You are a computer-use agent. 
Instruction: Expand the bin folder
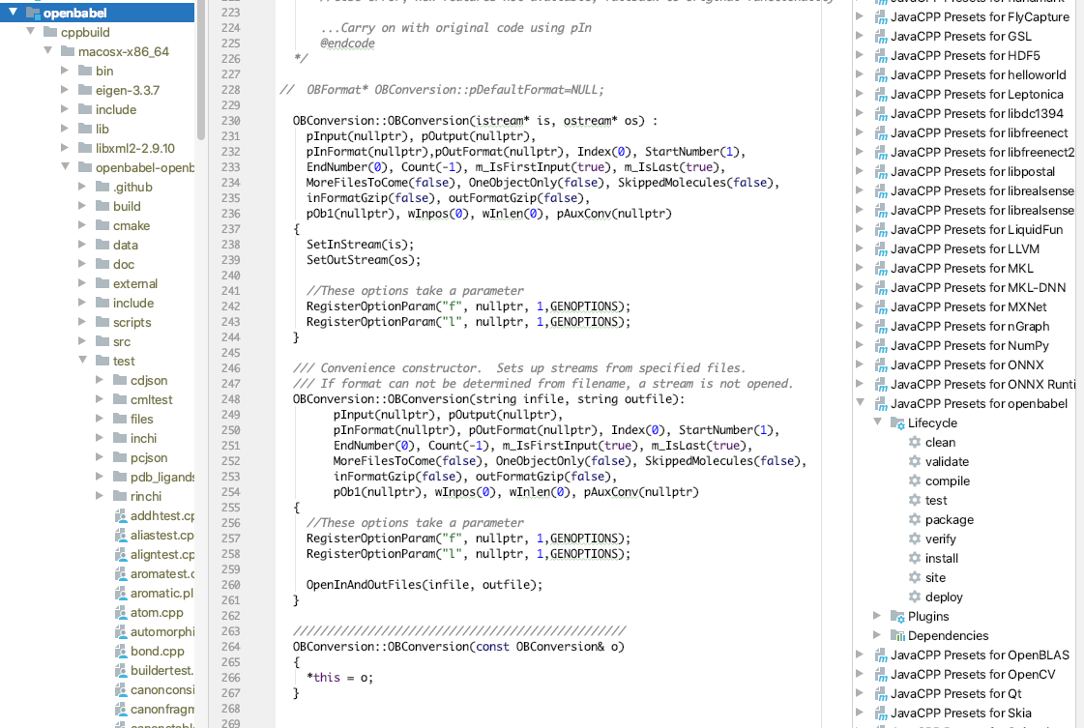[64, 71]
